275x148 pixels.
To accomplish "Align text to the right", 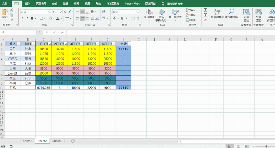I will [x=87, y=18].
